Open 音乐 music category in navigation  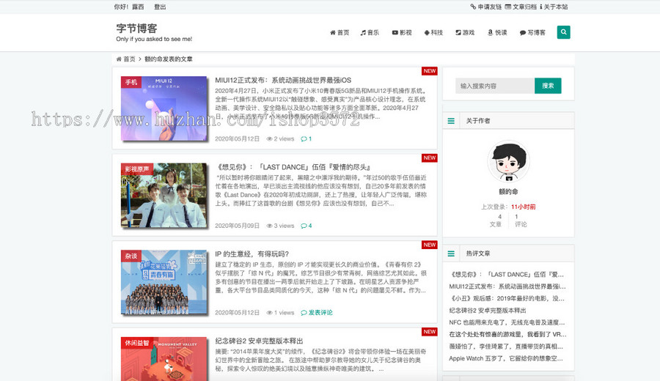[x=370, y=32]
